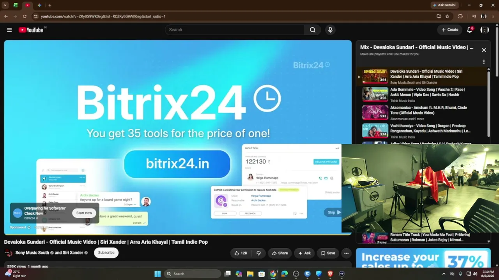Click the Create button
Image resolution: width=499 pixels, height=280 pixels.
(x=450, y=30)
